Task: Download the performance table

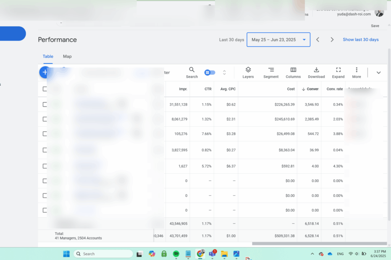Action: [316, 71]
